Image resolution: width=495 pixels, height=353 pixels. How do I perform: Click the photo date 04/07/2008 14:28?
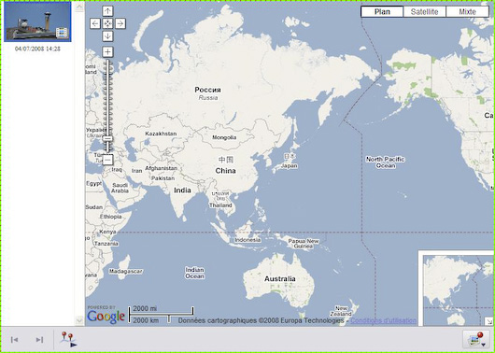[x=37, y=49]
